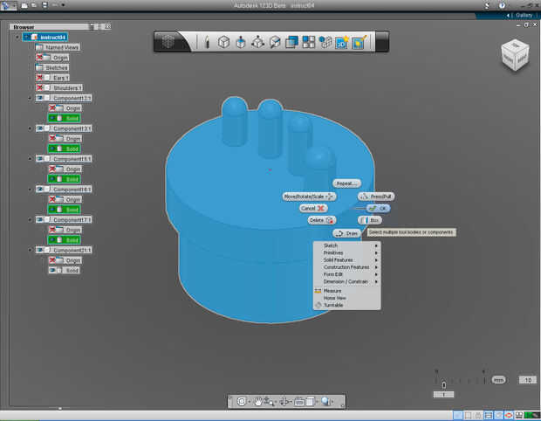541x421 pixels.
Task: Collapse the Component1:7:1 tree node
Action: (30, 219)
